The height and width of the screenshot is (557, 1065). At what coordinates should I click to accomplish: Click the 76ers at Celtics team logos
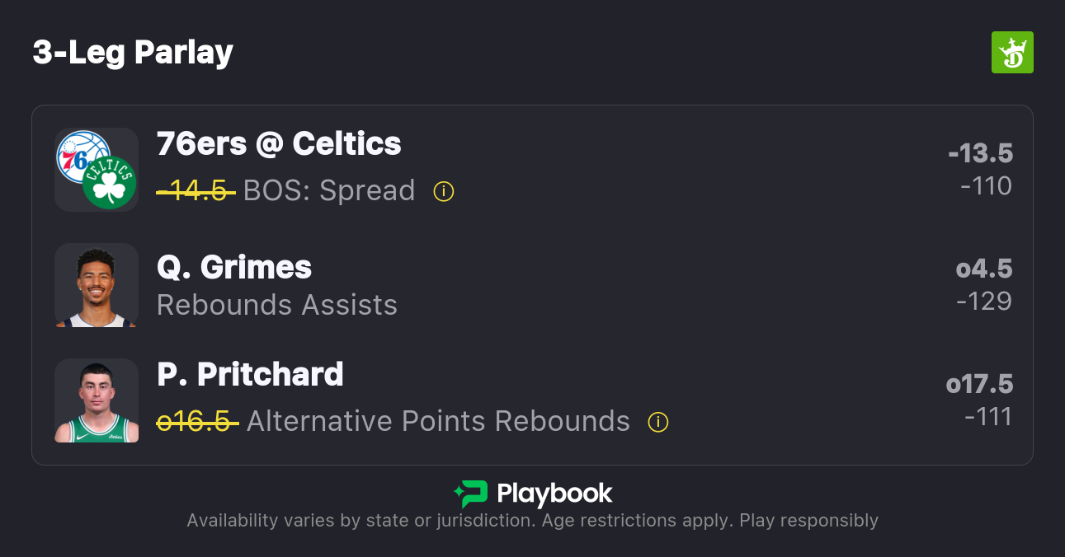tap(97, 170)
